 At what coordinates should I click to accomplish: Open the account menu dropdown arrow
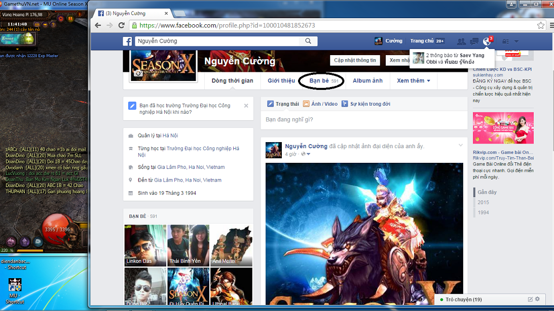tap(516, 41)
